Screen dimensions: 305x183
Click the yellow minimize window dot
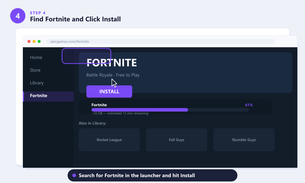[34, 41]
